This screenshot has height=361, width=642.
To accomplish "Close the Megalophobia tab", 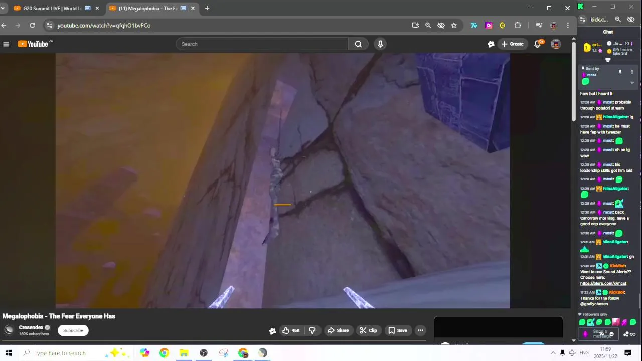I will 193,8.
